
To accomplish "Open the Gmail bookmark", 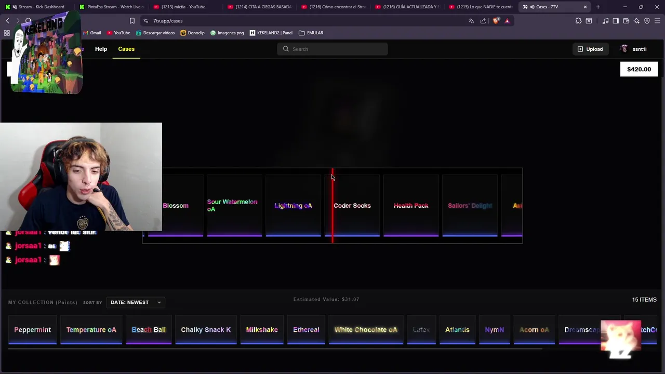I will (92, 33).
